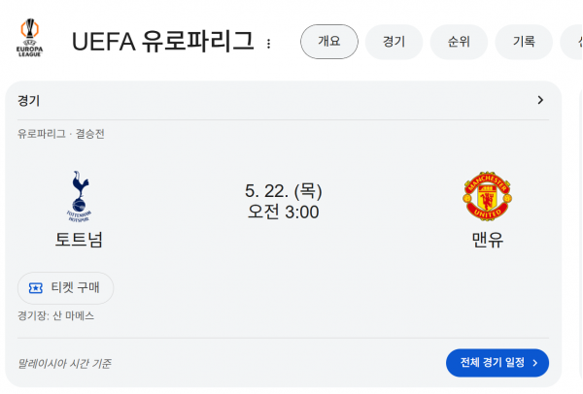Click the 맨유 team name
This screenshot has height=394, width=583.
[x=487, y=240]
